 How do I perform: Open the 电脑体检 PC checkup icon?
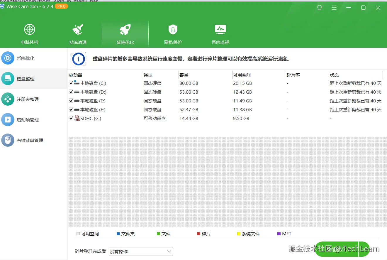(x=30, y=29)
